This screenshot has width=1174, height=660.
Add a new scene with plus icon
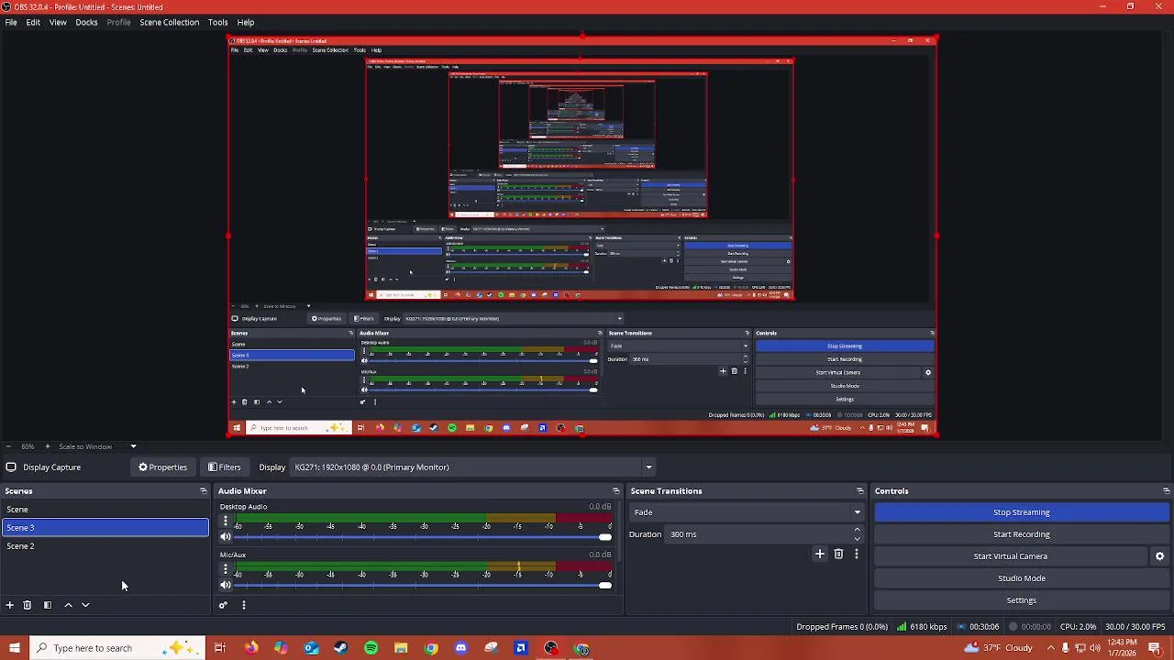click(9, 605)
